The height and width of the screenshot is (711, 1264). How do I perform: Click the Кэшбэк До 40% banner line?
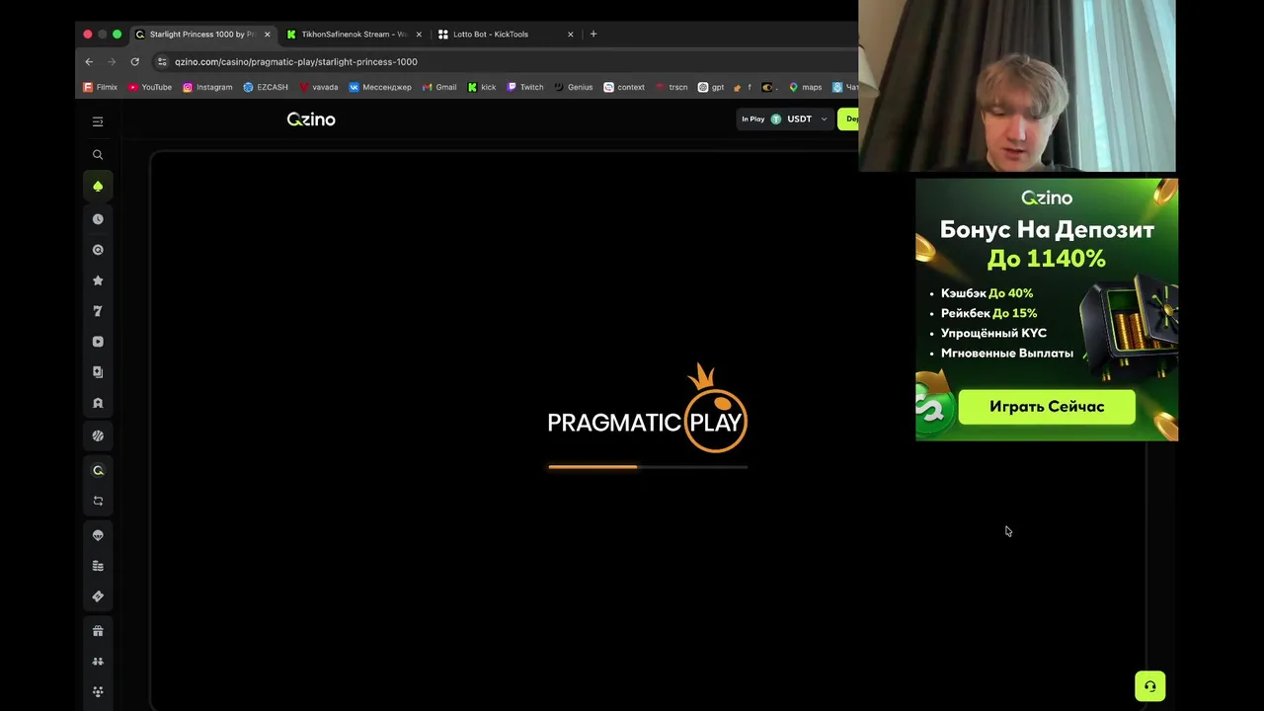tap(987, 293)
